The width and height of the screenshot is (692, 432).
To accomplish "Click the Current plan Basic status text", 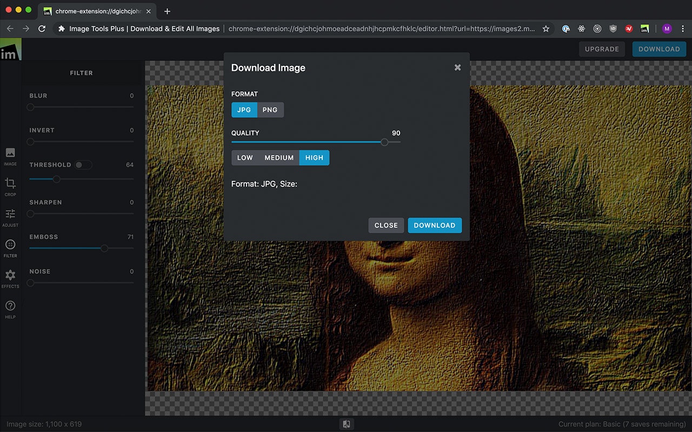I will click(622, 424).
